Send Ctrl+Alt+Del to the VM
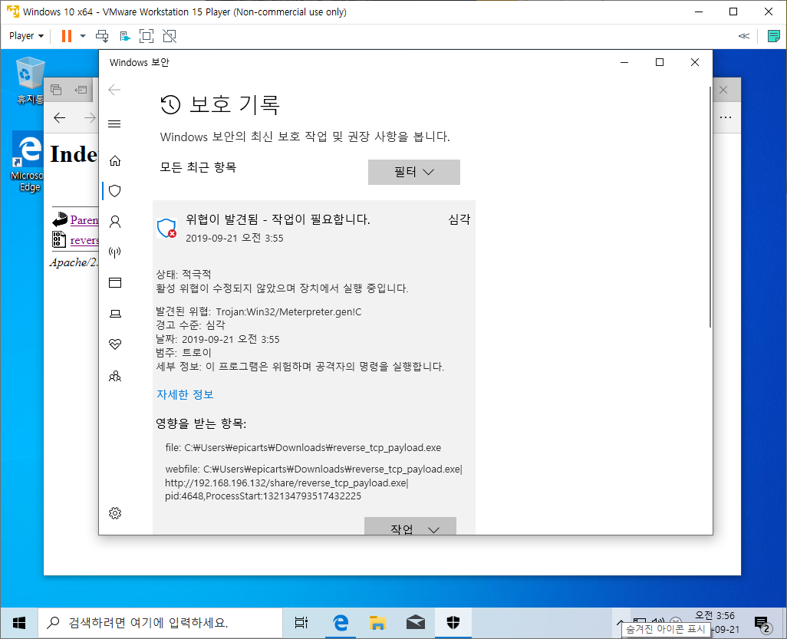Viewport: 787px width, 639px height. pos(102,36)
